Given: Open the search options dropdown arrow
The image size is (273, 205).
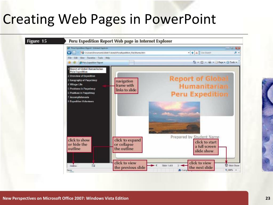Looking at the screenshot, I should point(239,53).
